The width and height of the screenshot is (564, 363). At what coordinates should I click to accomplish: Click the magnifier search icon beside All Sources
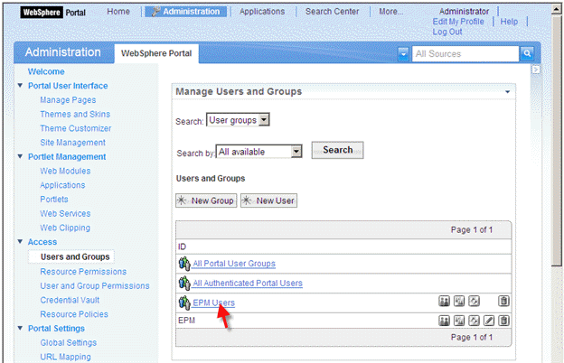pos(527,53)
